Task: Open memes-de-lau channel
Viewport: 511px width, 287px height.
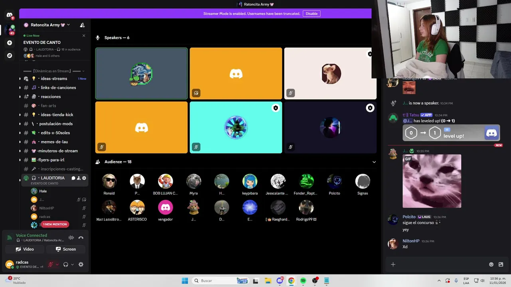Action: pos(54,142)
